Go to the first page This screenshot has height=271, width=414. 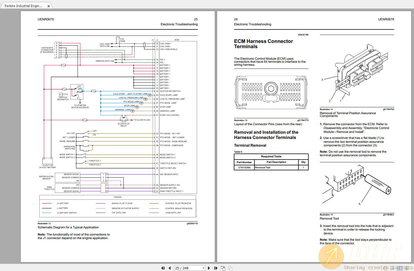tap(163, 268)
